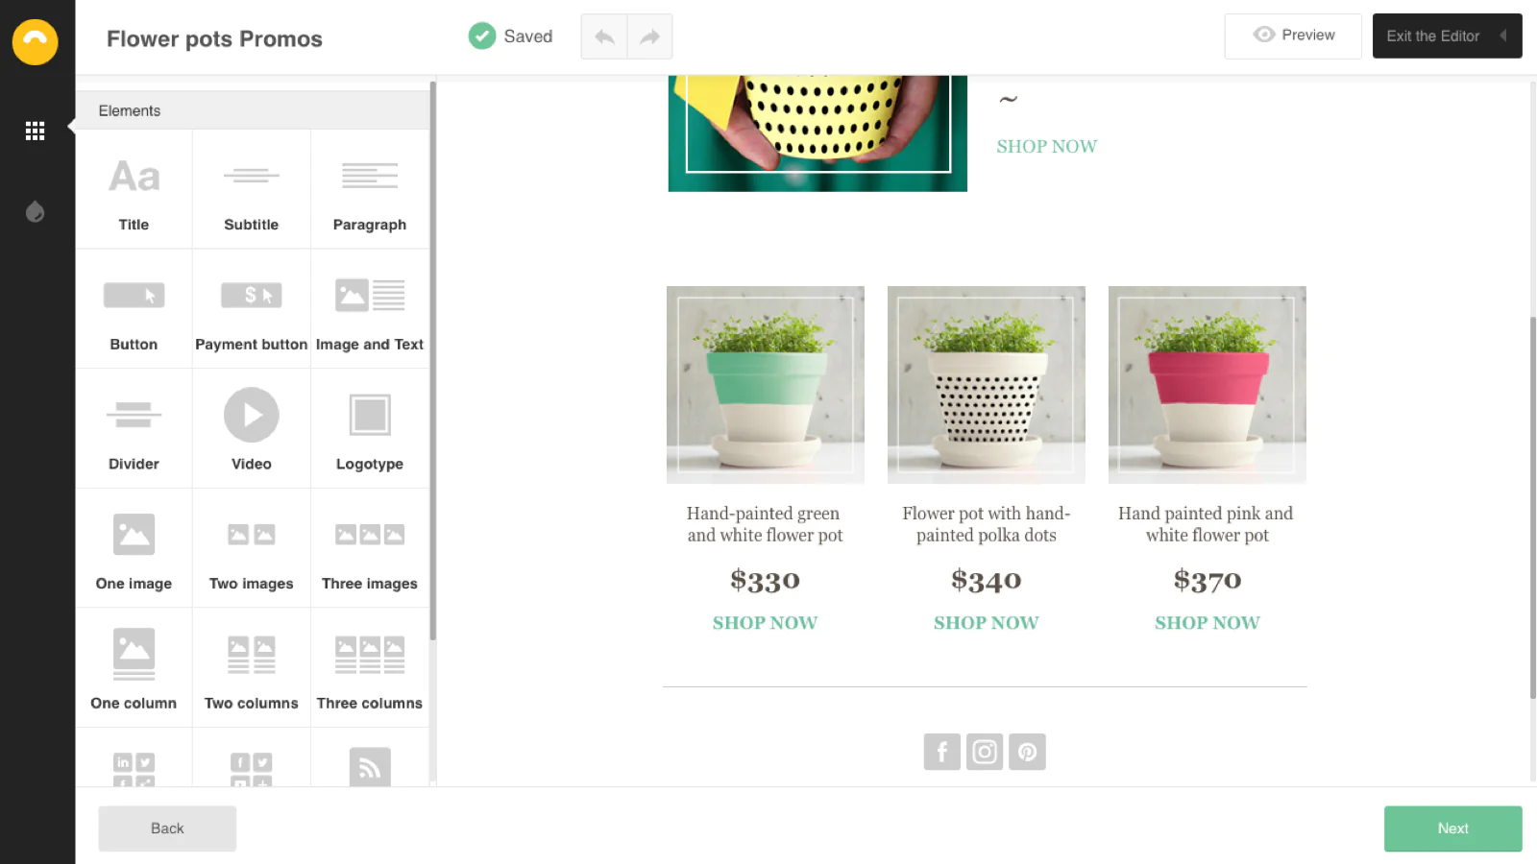Collapse the Exit the Editor arrow

click(x=1502, y=36)
